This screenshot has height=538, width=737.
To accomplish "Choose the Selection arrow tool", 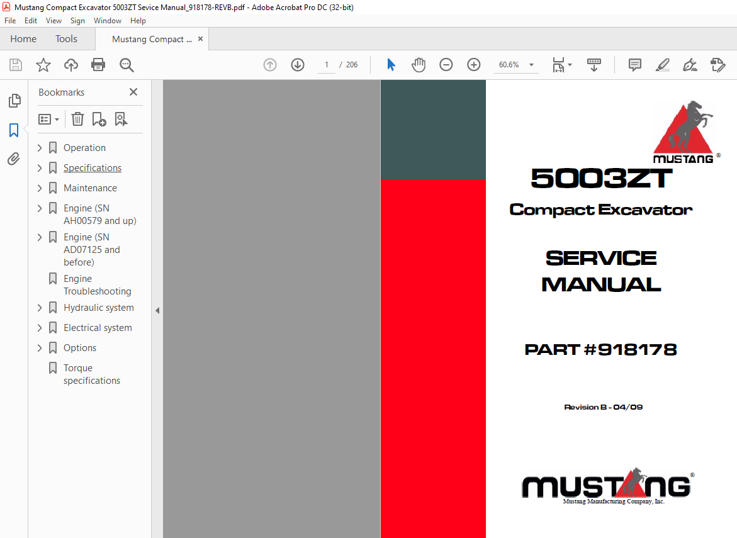I will click(391, 65).
